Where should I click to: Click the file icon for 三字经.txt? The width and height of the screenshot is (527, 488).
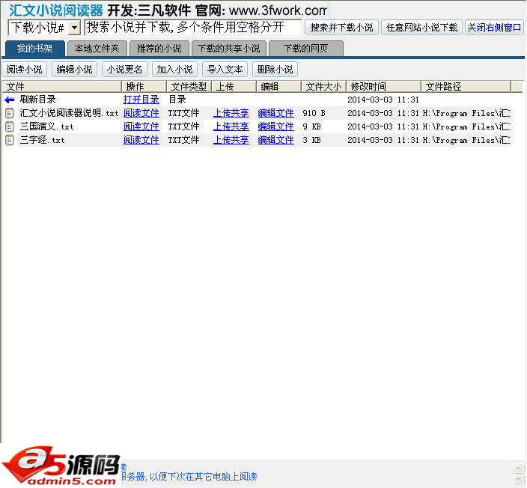[10, 140]
